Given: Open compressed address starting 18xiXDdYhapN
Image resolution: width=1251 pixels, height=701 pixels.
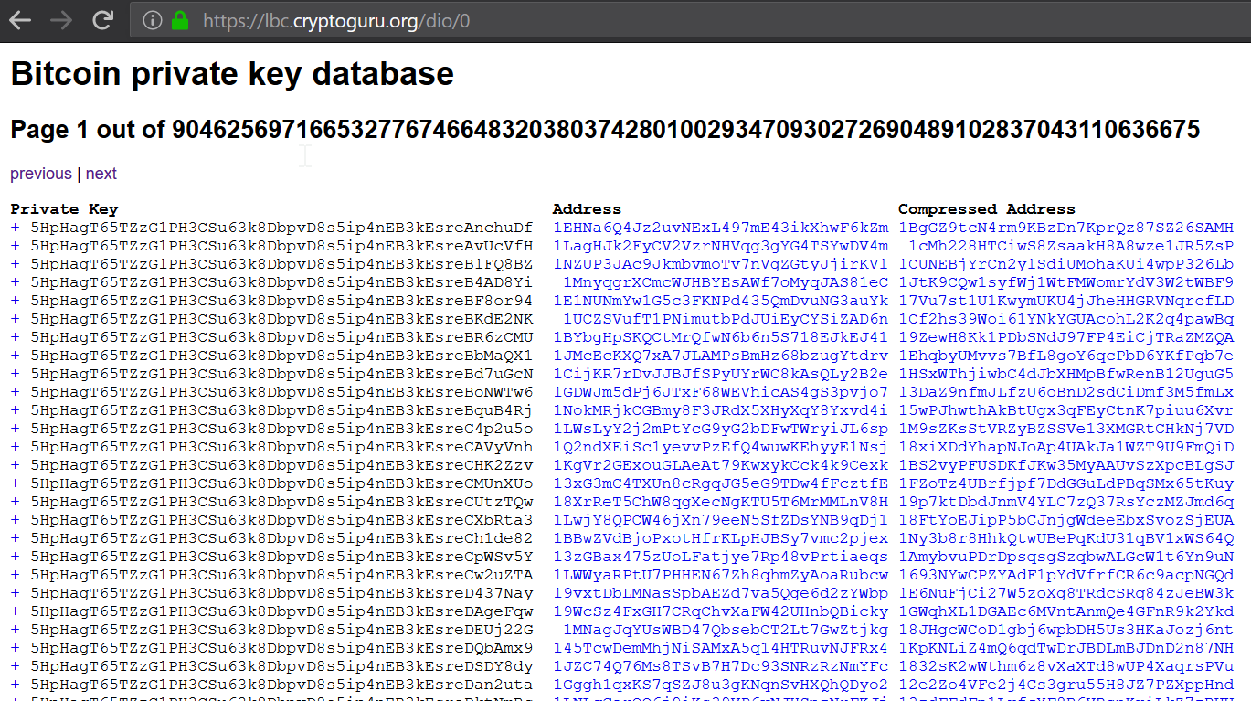Looking at the screenshot, I should 1065,447.
